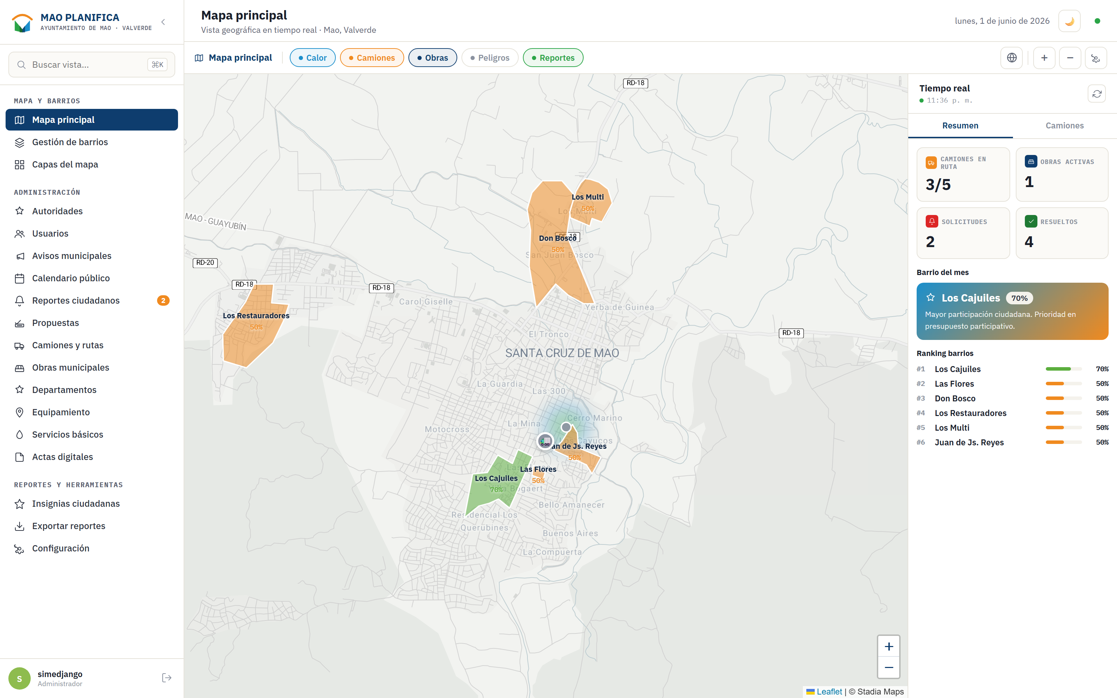Viewport: 1117px width, 698px height.
Task: Open the Camiones en ruta card
Action: coord(963,174)
